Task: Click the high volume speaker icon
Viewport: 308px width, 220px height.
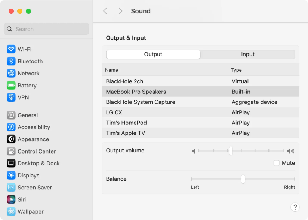Action: [290, 151]
